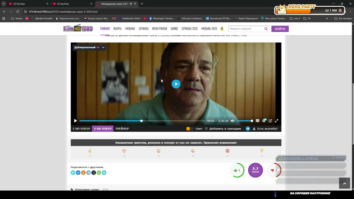354x199 pixels.
Task: Switch to the first YouTube browser tab
Action: [x=29, y=4]
